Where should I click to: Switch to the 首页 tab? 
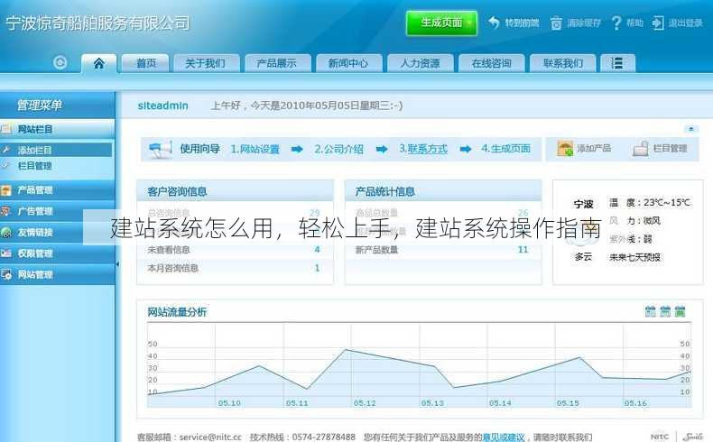click(x=146, y=63)
